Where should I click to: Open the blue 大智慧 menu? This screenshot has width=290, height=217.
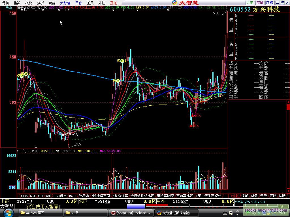[x=65, y=3]
